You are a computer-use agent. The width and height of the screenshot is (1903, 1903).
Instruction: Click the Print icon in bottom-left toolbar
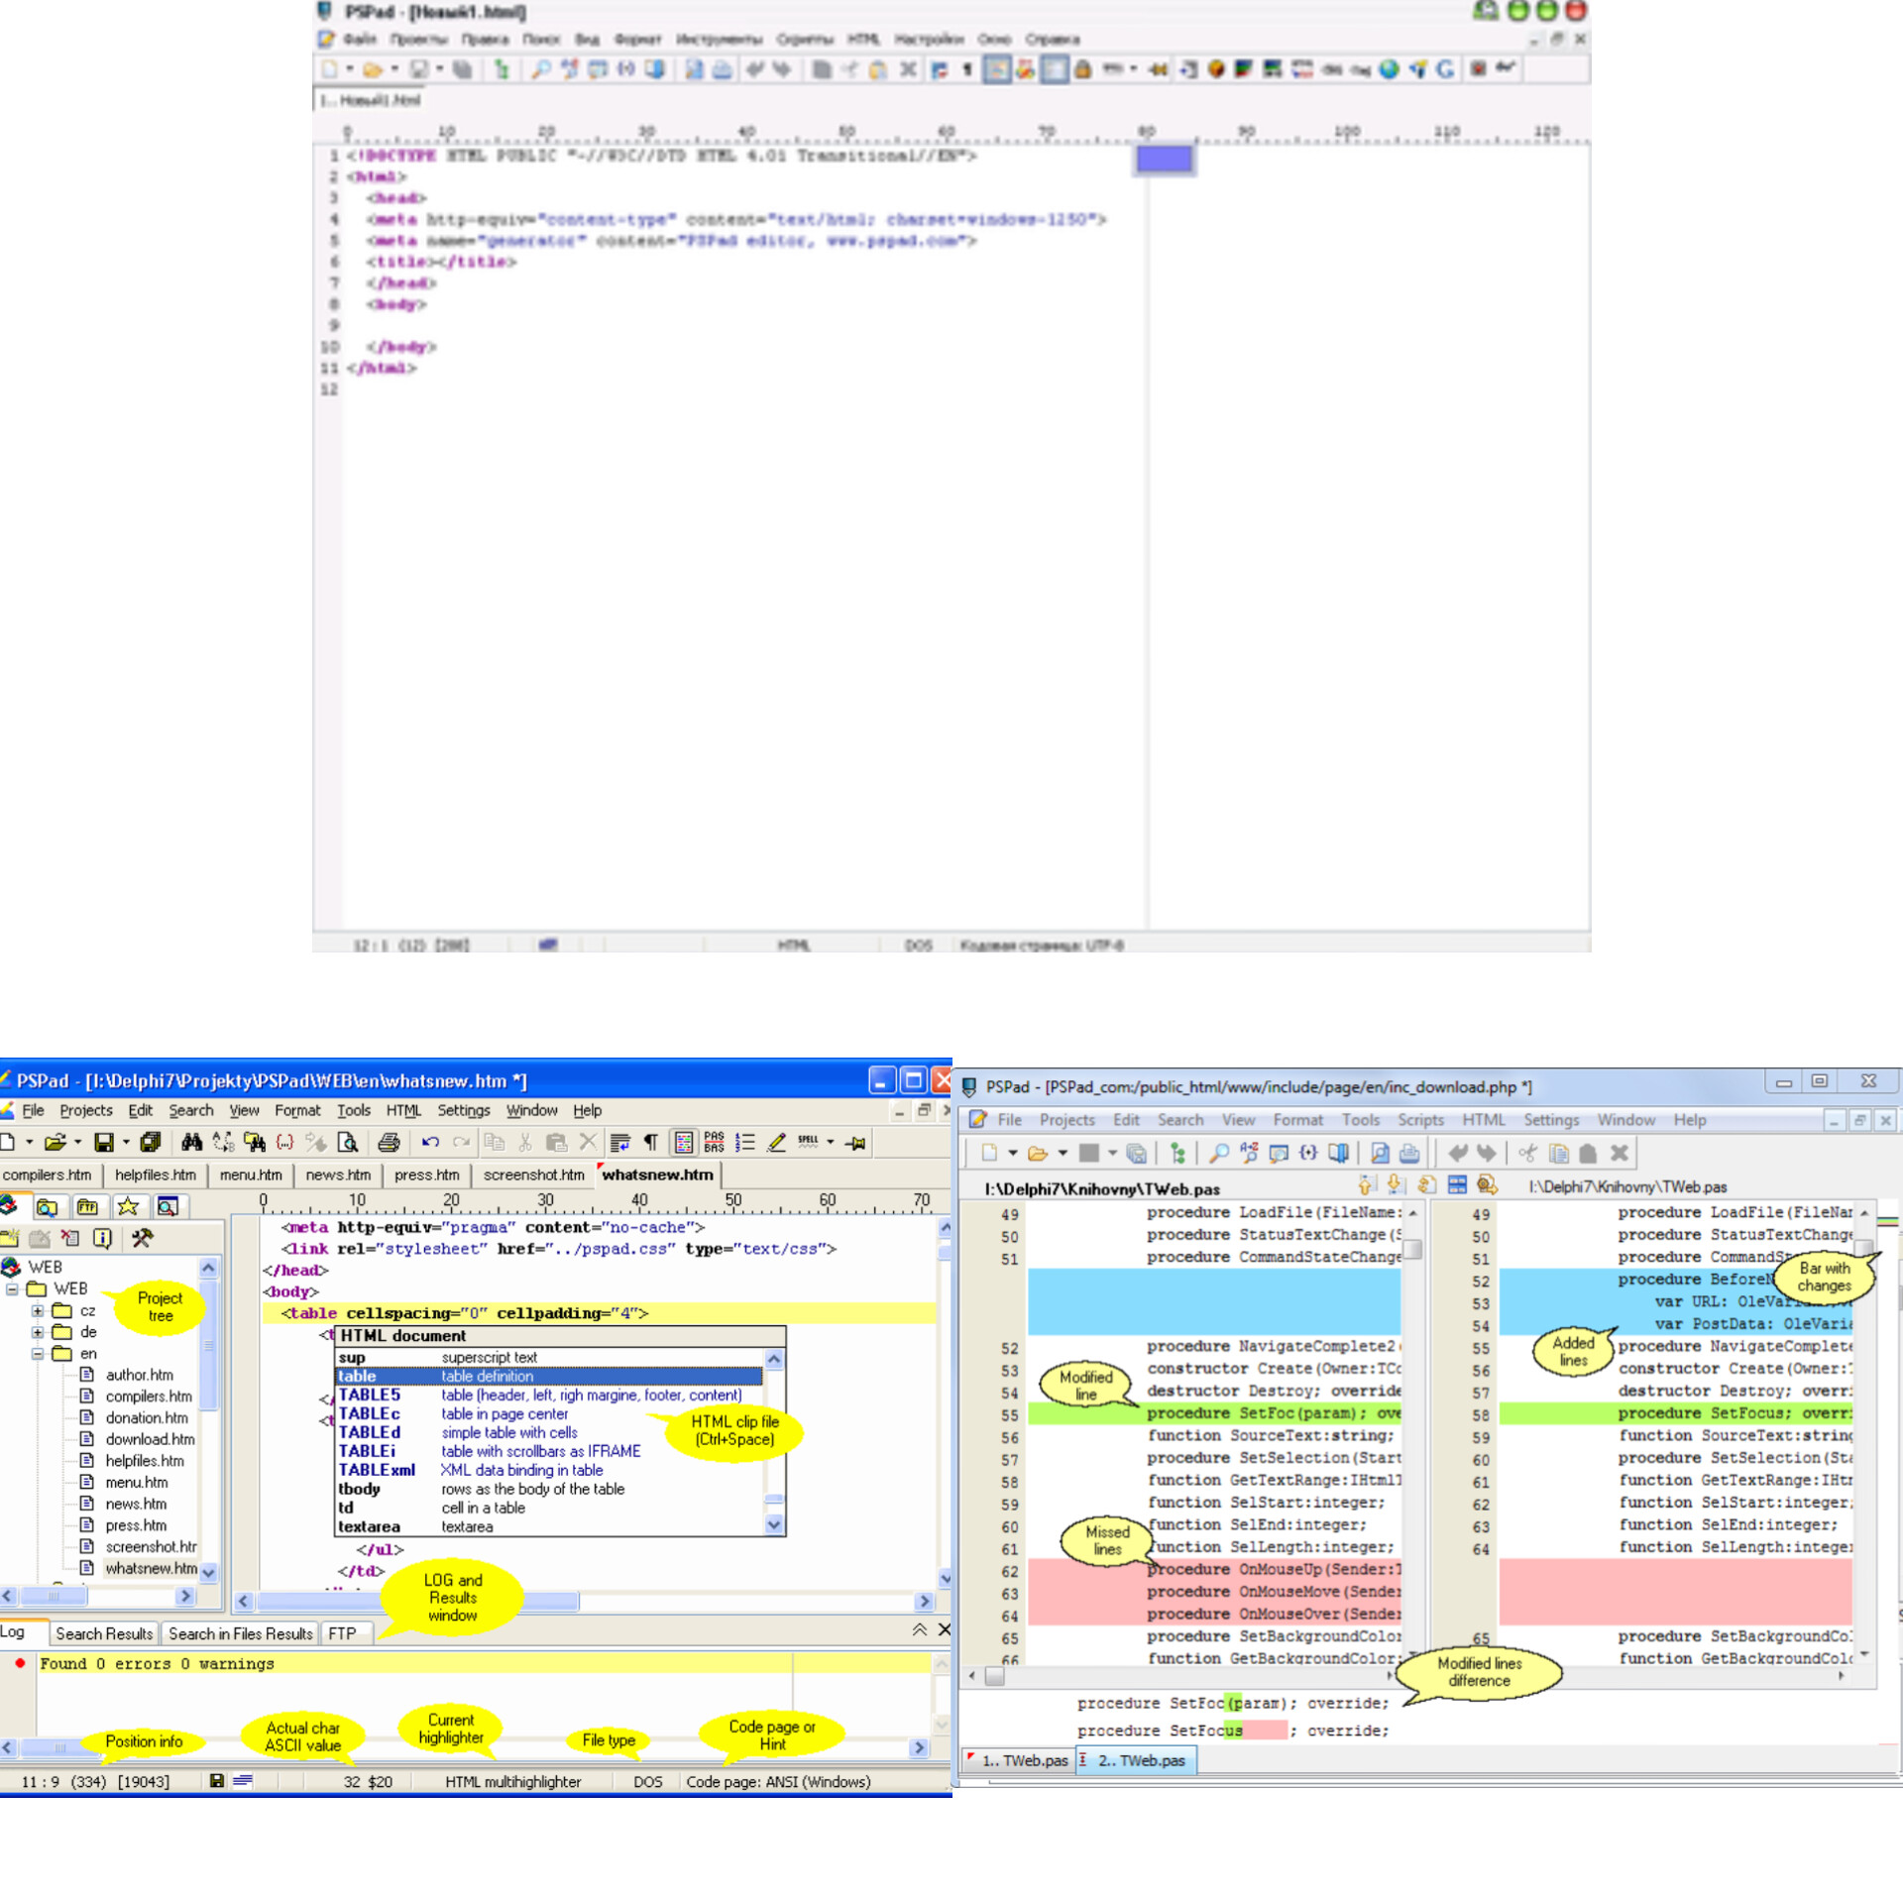pos(389,1143)
